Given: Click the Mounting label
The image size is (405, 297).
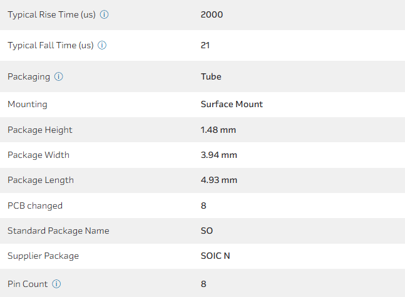Looking at the screenshot, I should (x=27, y=104).
